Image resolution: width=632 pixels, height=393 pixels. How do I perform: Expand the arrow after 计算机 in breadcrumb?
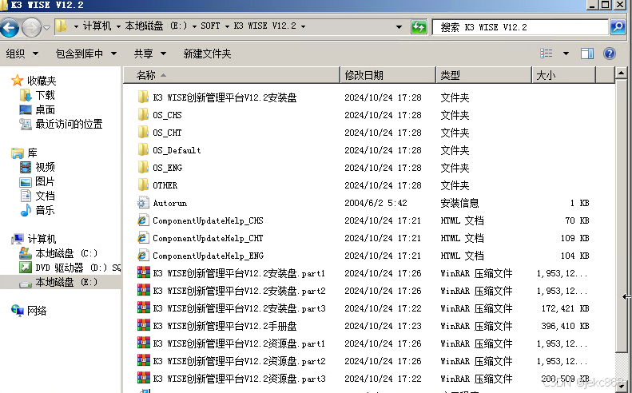pos(118,26)
